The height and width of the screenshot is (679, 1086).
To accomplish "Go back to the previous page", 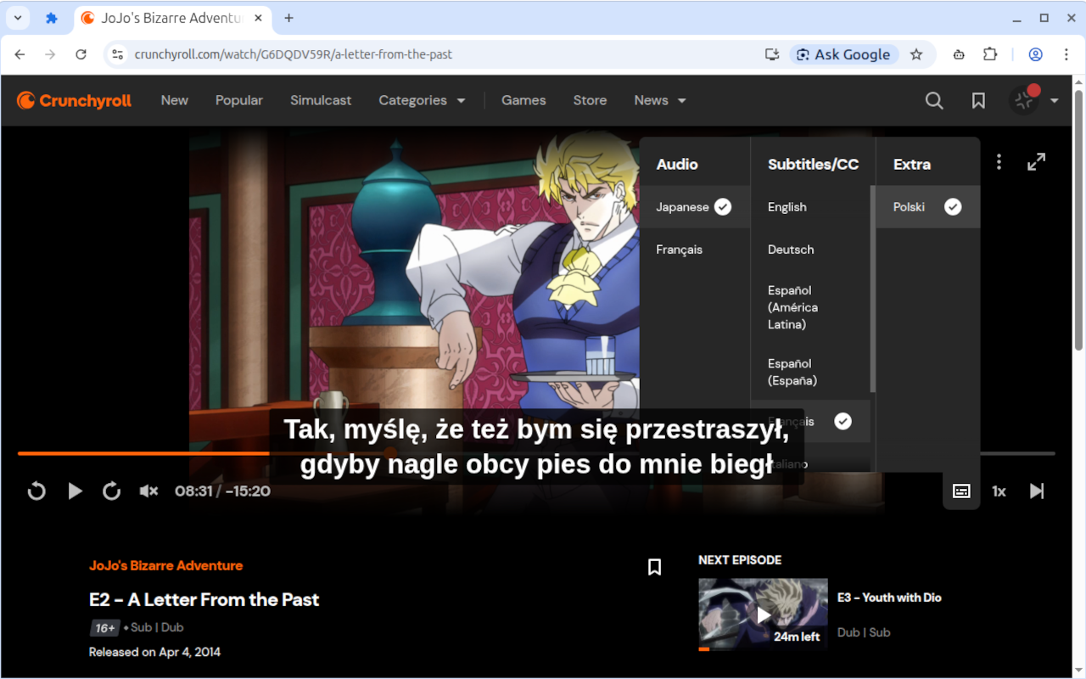I will (20, 54).
